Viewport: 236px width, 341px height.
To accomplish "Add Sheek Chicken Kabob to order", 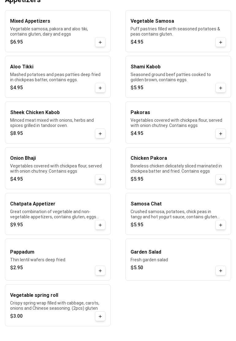I will (x=100, y=134).
